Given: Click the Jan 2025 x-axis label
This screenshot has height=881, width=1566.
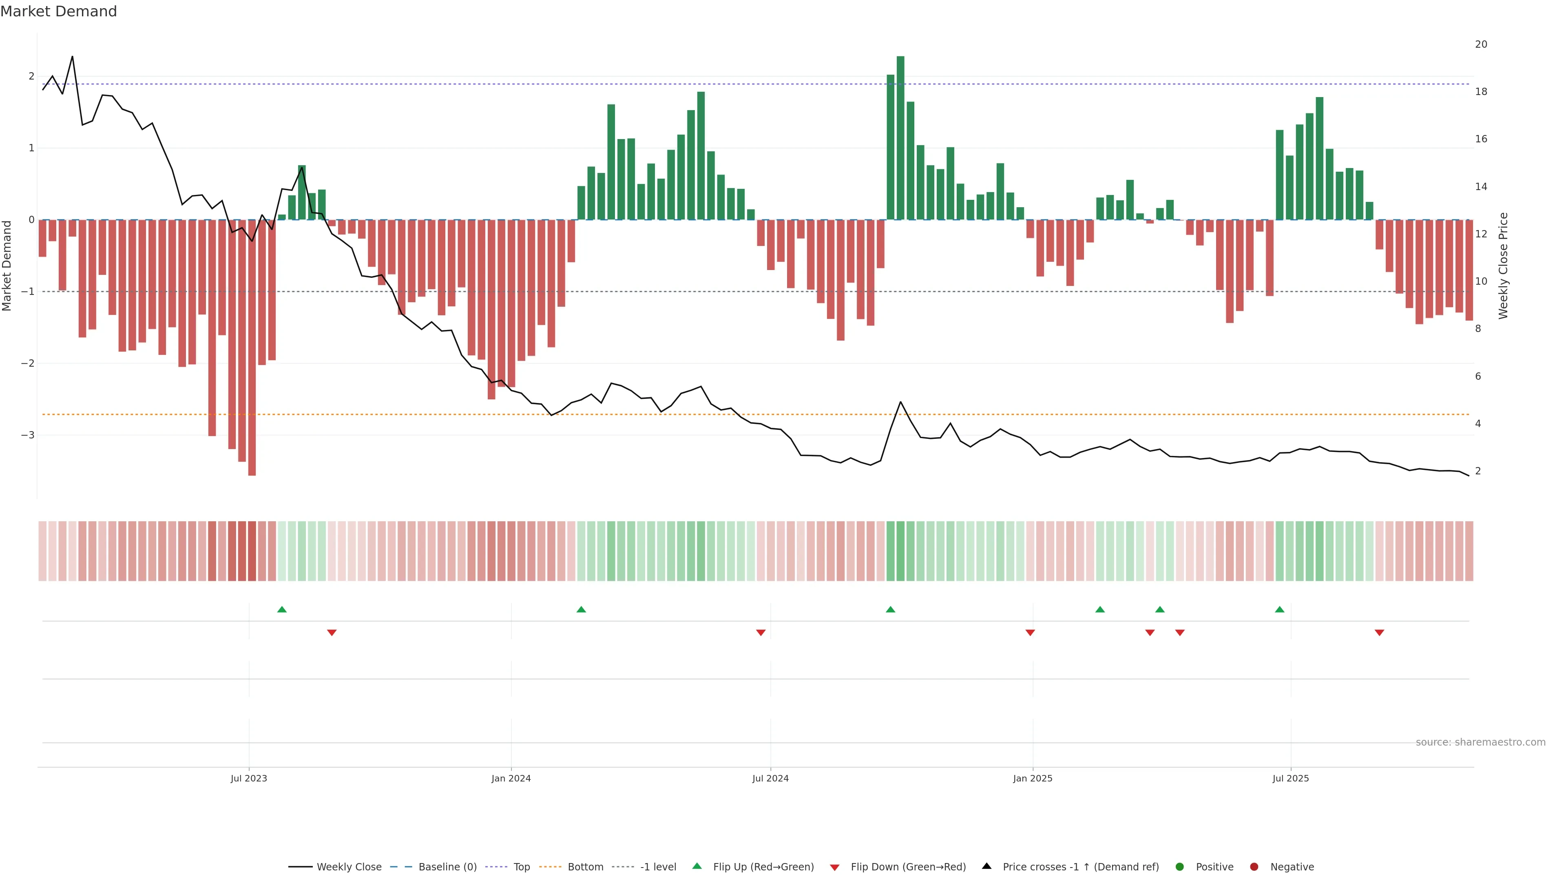Looking at the screenshot, I should point(1032,779).
